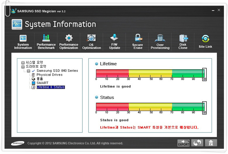The width and height of the screenshot is (228, 154).
Task: Click the Lifetime & Status tree icon
Action: point(33,87)
